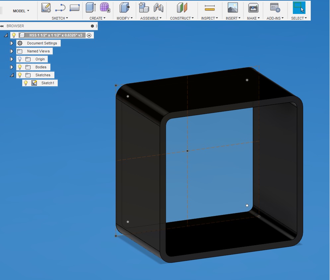Select Sketch1 in the browser tree

47,83
